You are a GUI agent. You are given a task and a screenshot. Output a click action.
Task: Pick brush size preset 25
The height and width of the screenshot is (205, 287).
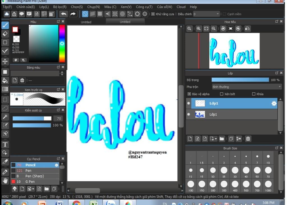point(224,172)
